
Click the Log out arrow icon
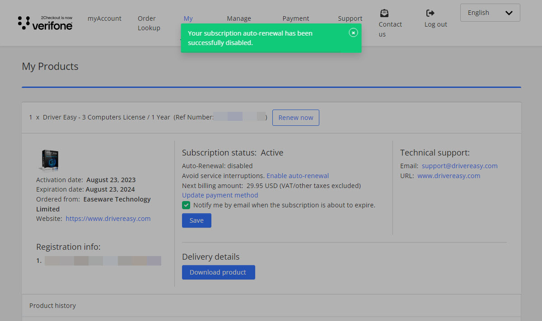click(x=430, y=13)
